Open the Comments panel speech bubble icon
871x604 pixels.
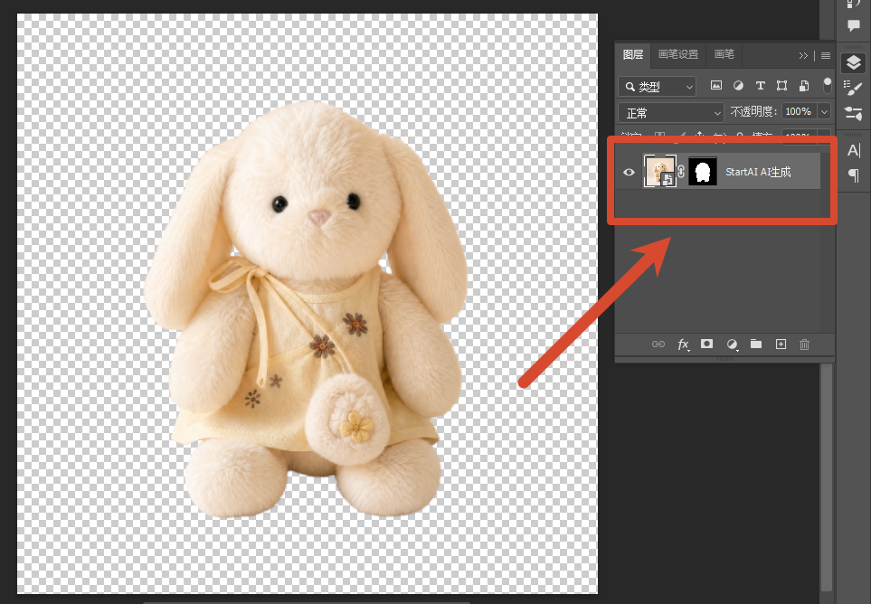tap(853, 25)
